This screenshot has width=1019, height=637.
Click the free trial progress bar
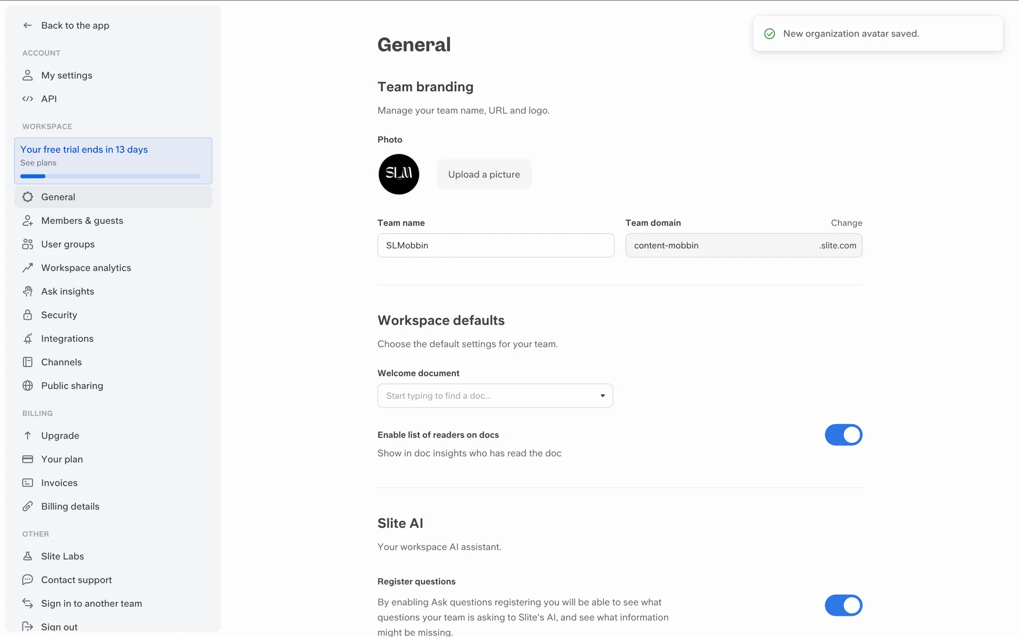tap(110, 176)
